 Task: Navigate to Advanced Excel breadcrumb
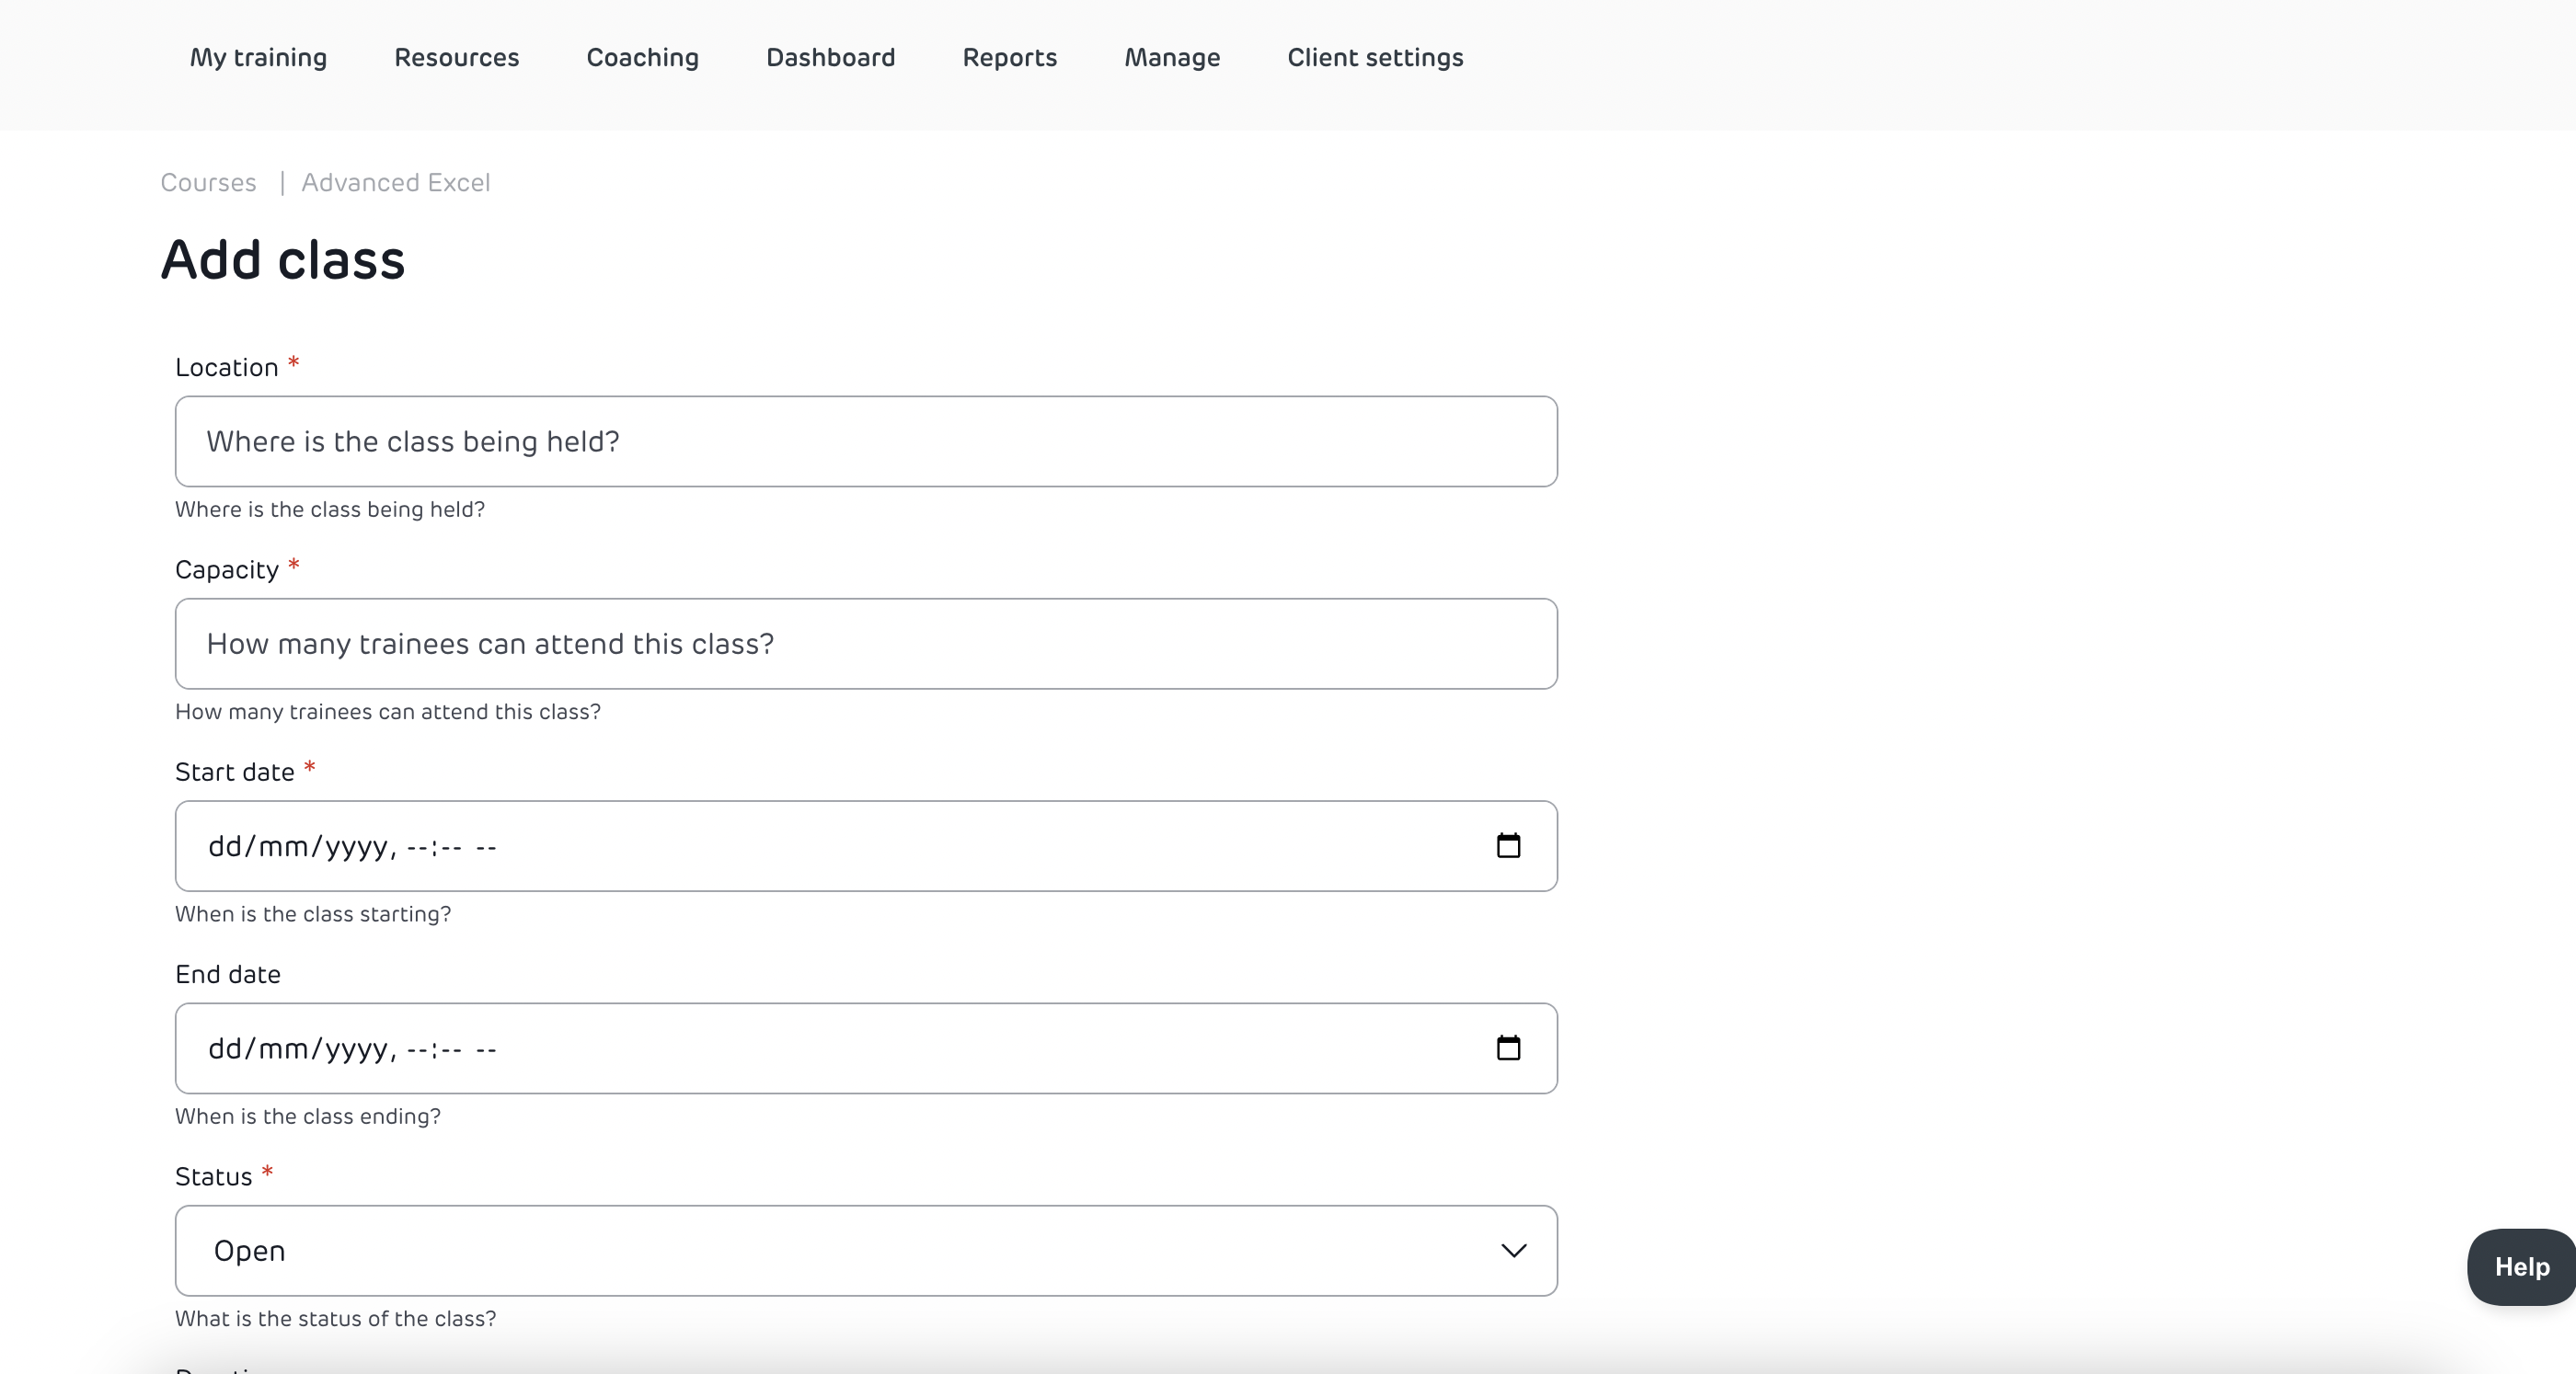[x=395, y=183]
